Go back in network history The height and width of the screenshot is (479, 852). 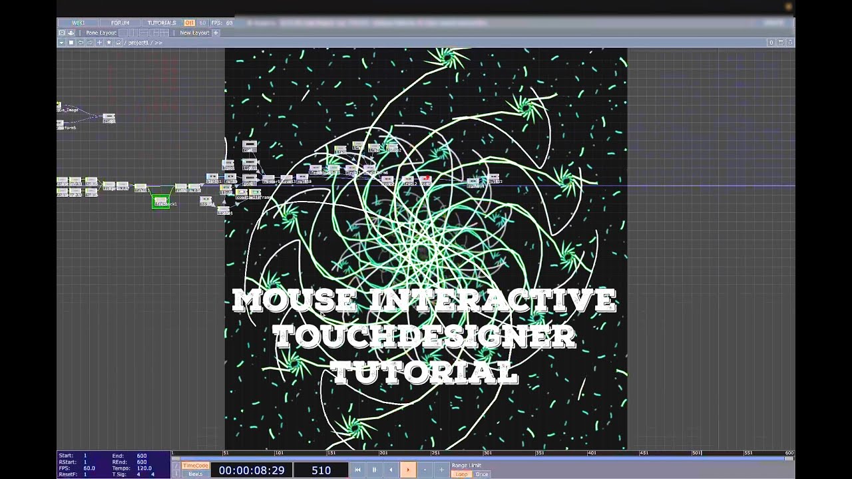click(81, 43)
